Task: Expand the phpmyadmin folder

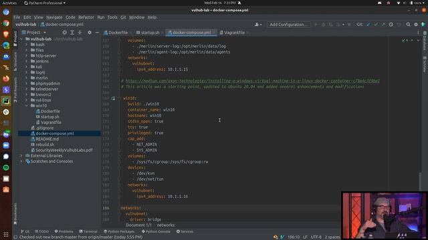Action: [x=27, y=83]
